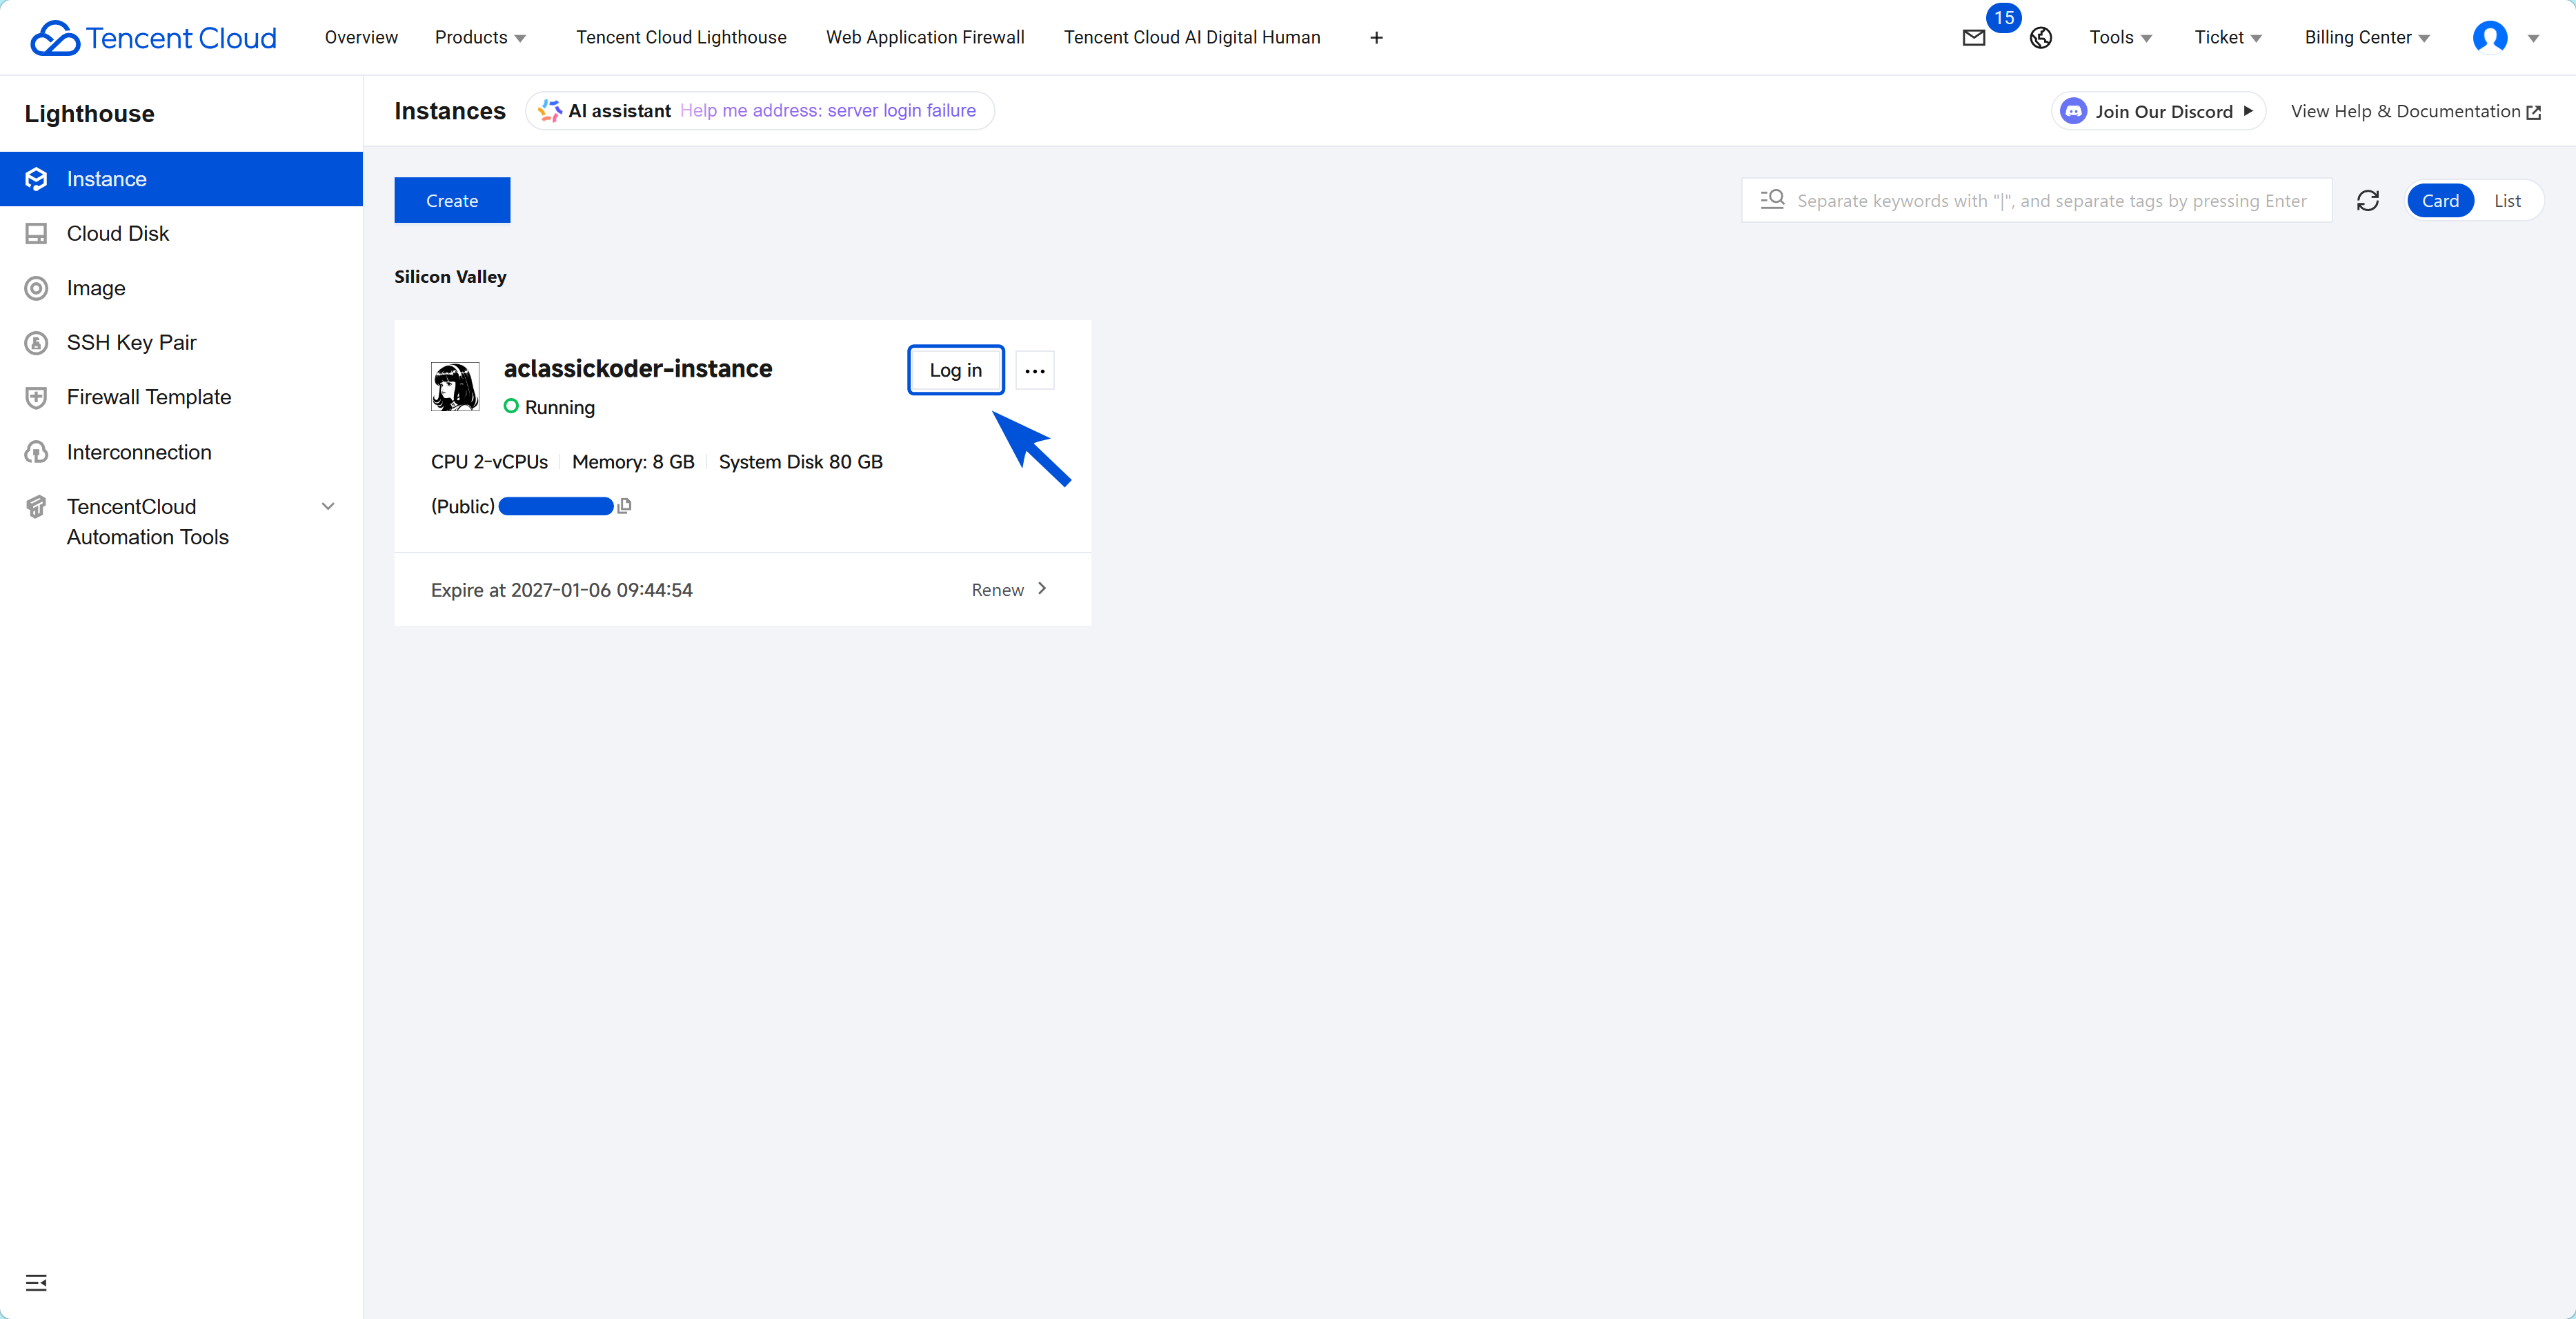Click the plus icon to add shortcut

(1376, 38)
